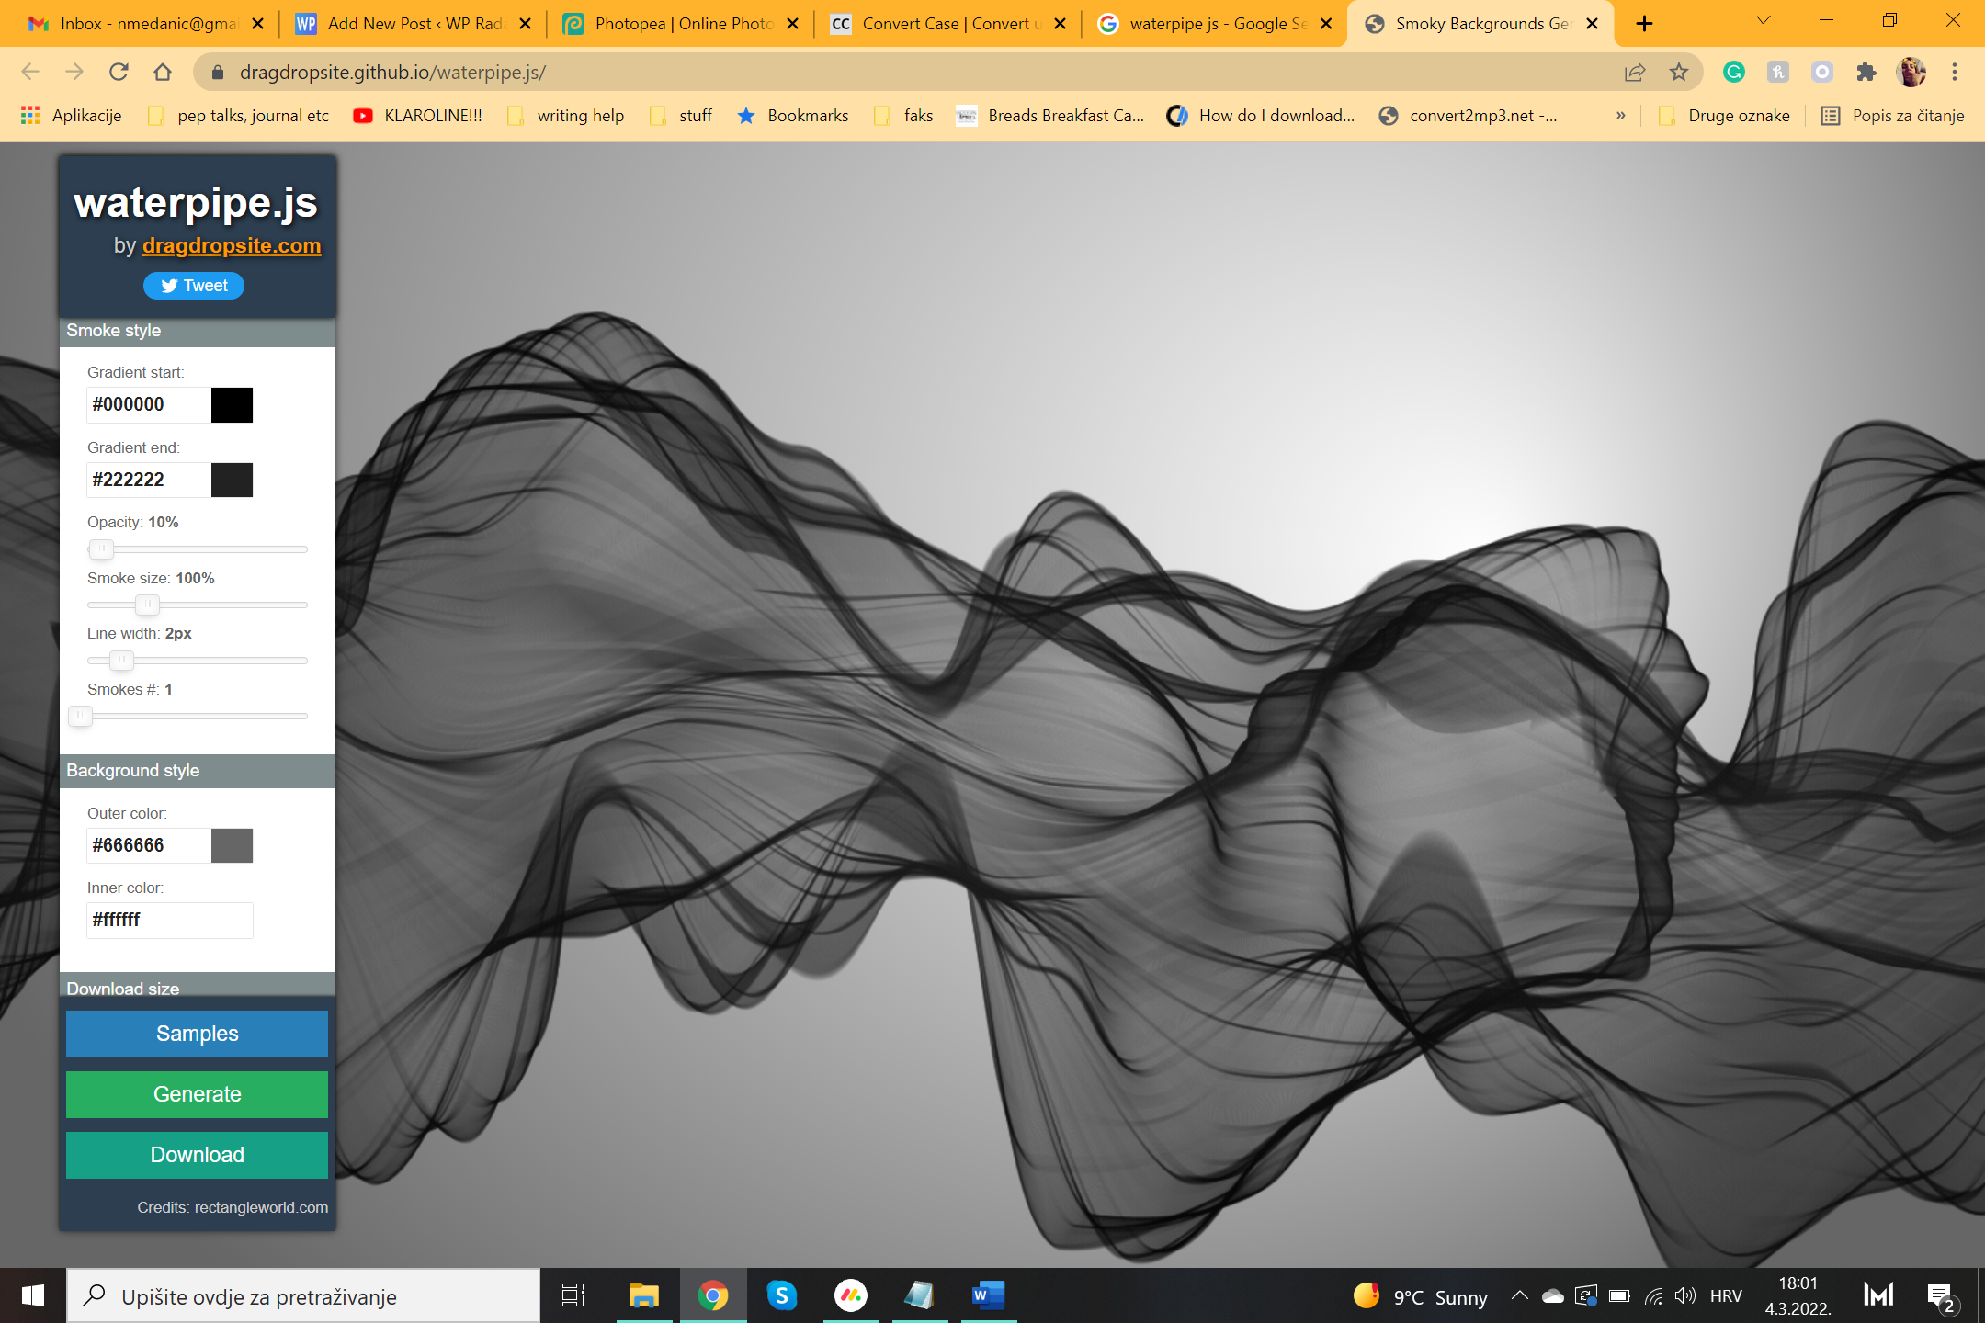Open the Samples list button

[x=197, y=1034]
